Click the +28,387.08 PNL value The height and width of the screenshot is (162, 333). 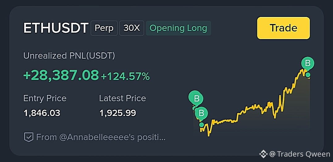[61, 75]
